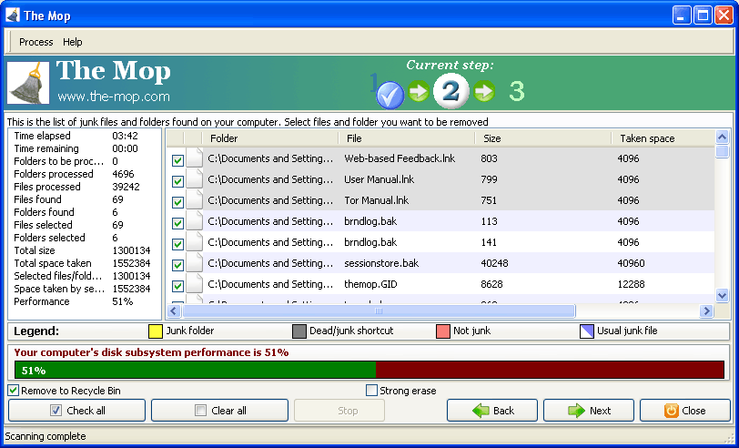The image size is (739, 448).
Task: Click file icon of User Manual.lnk row
Action: [194, 179]
